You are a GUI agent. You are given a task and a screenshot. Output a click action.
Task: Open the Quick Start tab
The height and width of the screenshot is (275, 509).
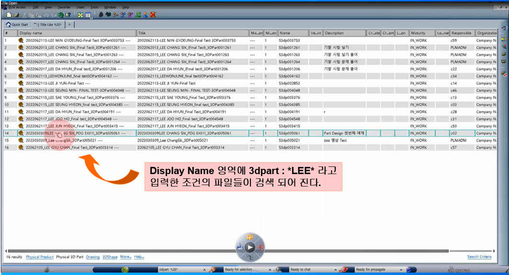pos(17,24)
